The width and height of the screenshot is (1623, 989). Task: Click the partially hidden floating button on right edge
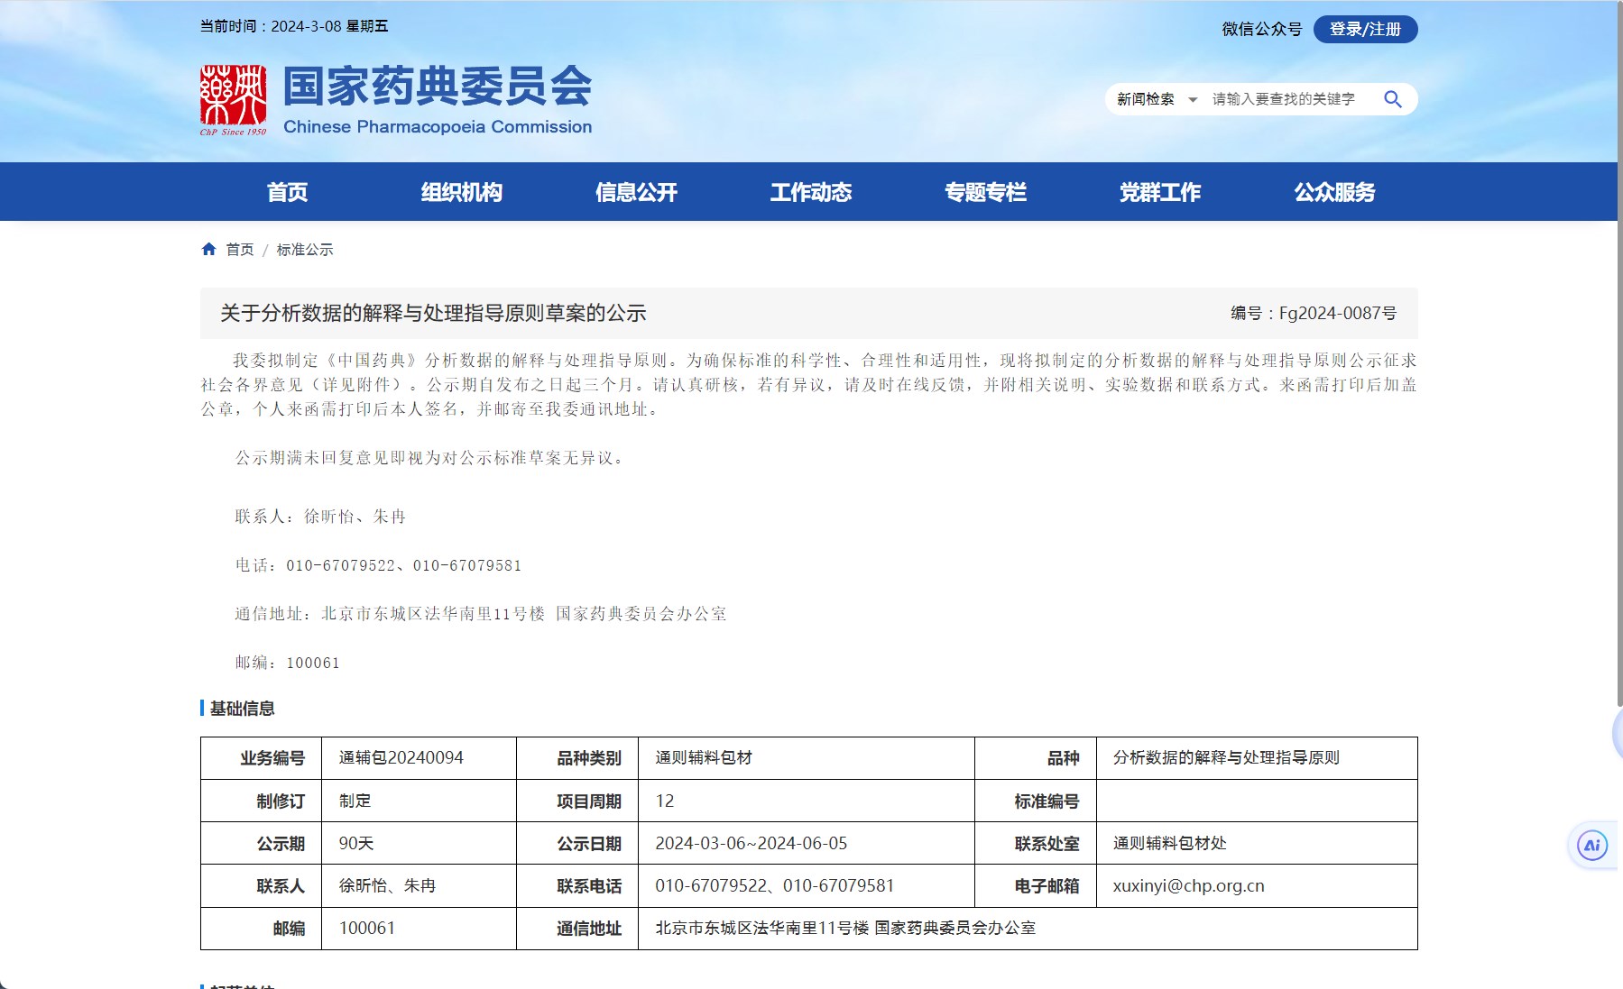point(1616,734)
